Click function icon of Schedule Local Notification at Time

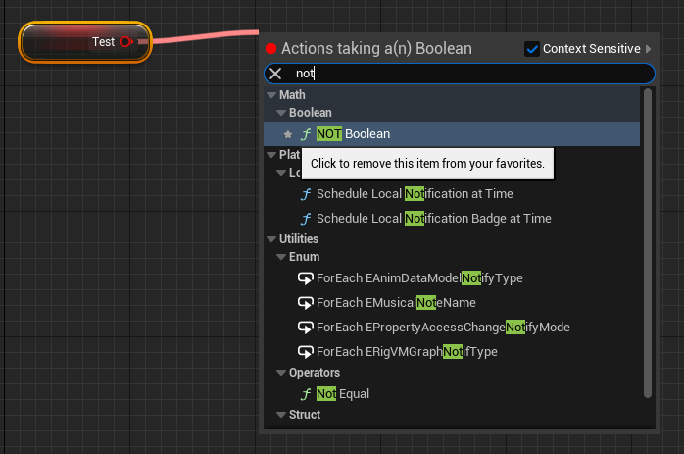pos(306,194)
